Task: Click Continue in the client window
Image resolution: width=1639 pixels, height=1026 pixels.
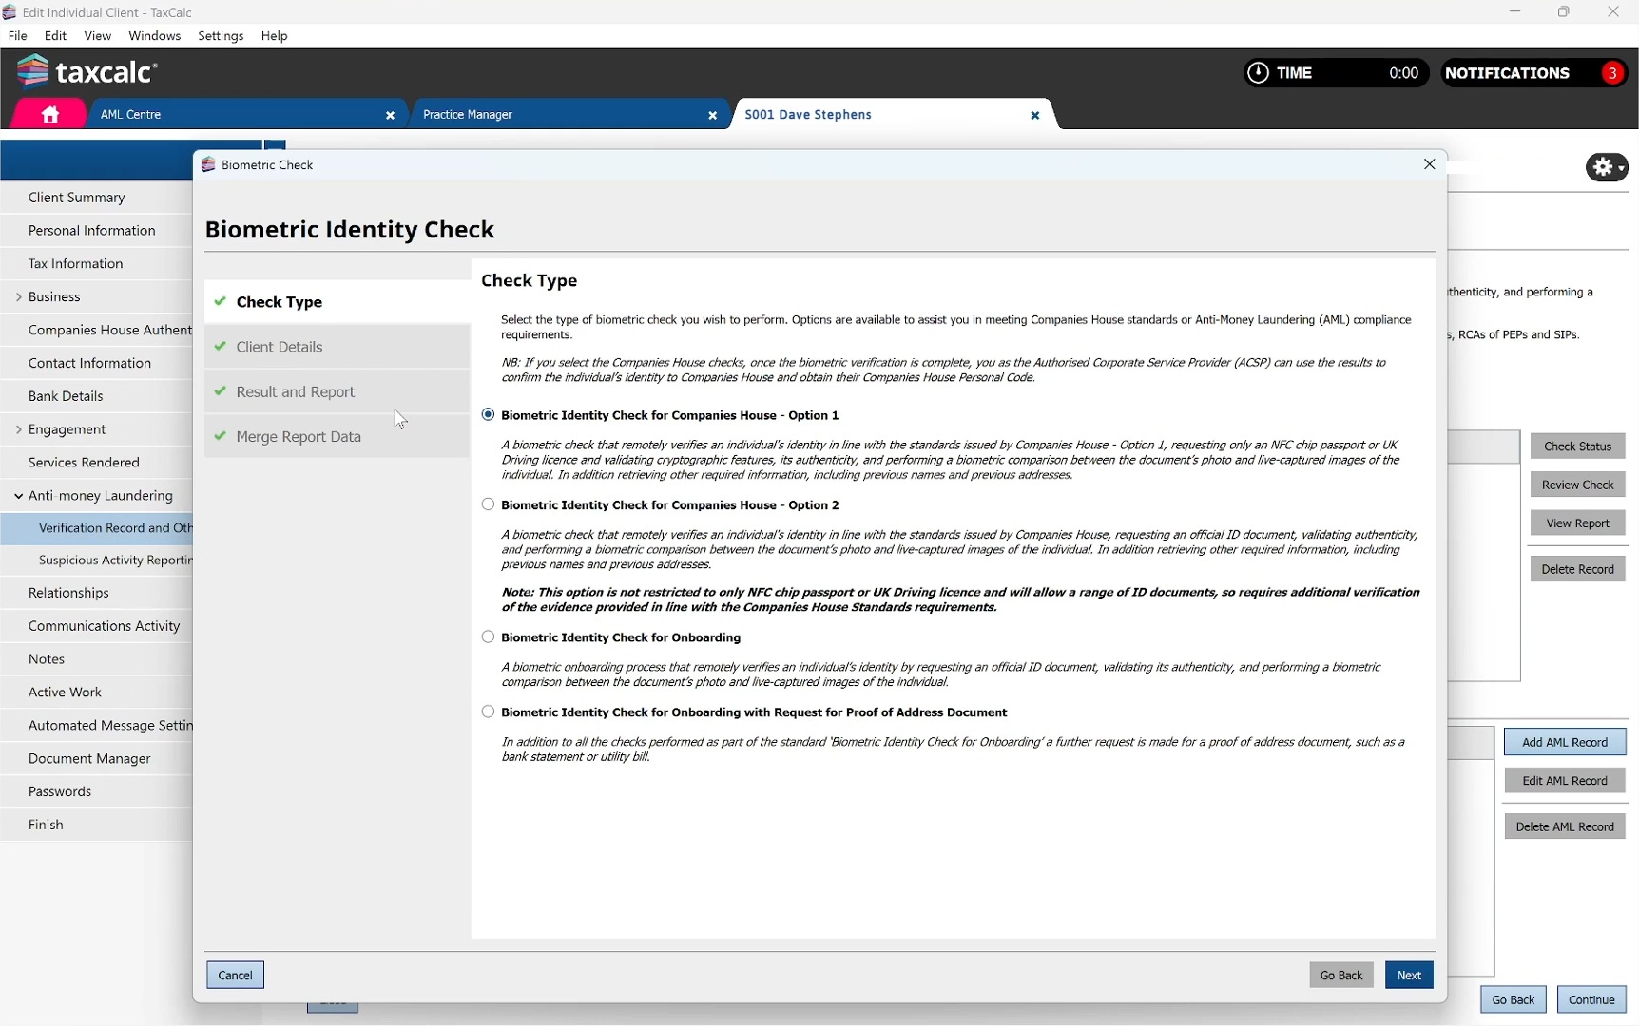Action: point(1591,999)
